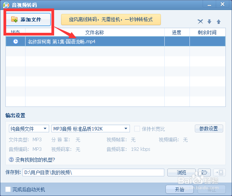
Task: Close the 音视频转码 window
Action: pyautogui.click(x=222, y=4)
